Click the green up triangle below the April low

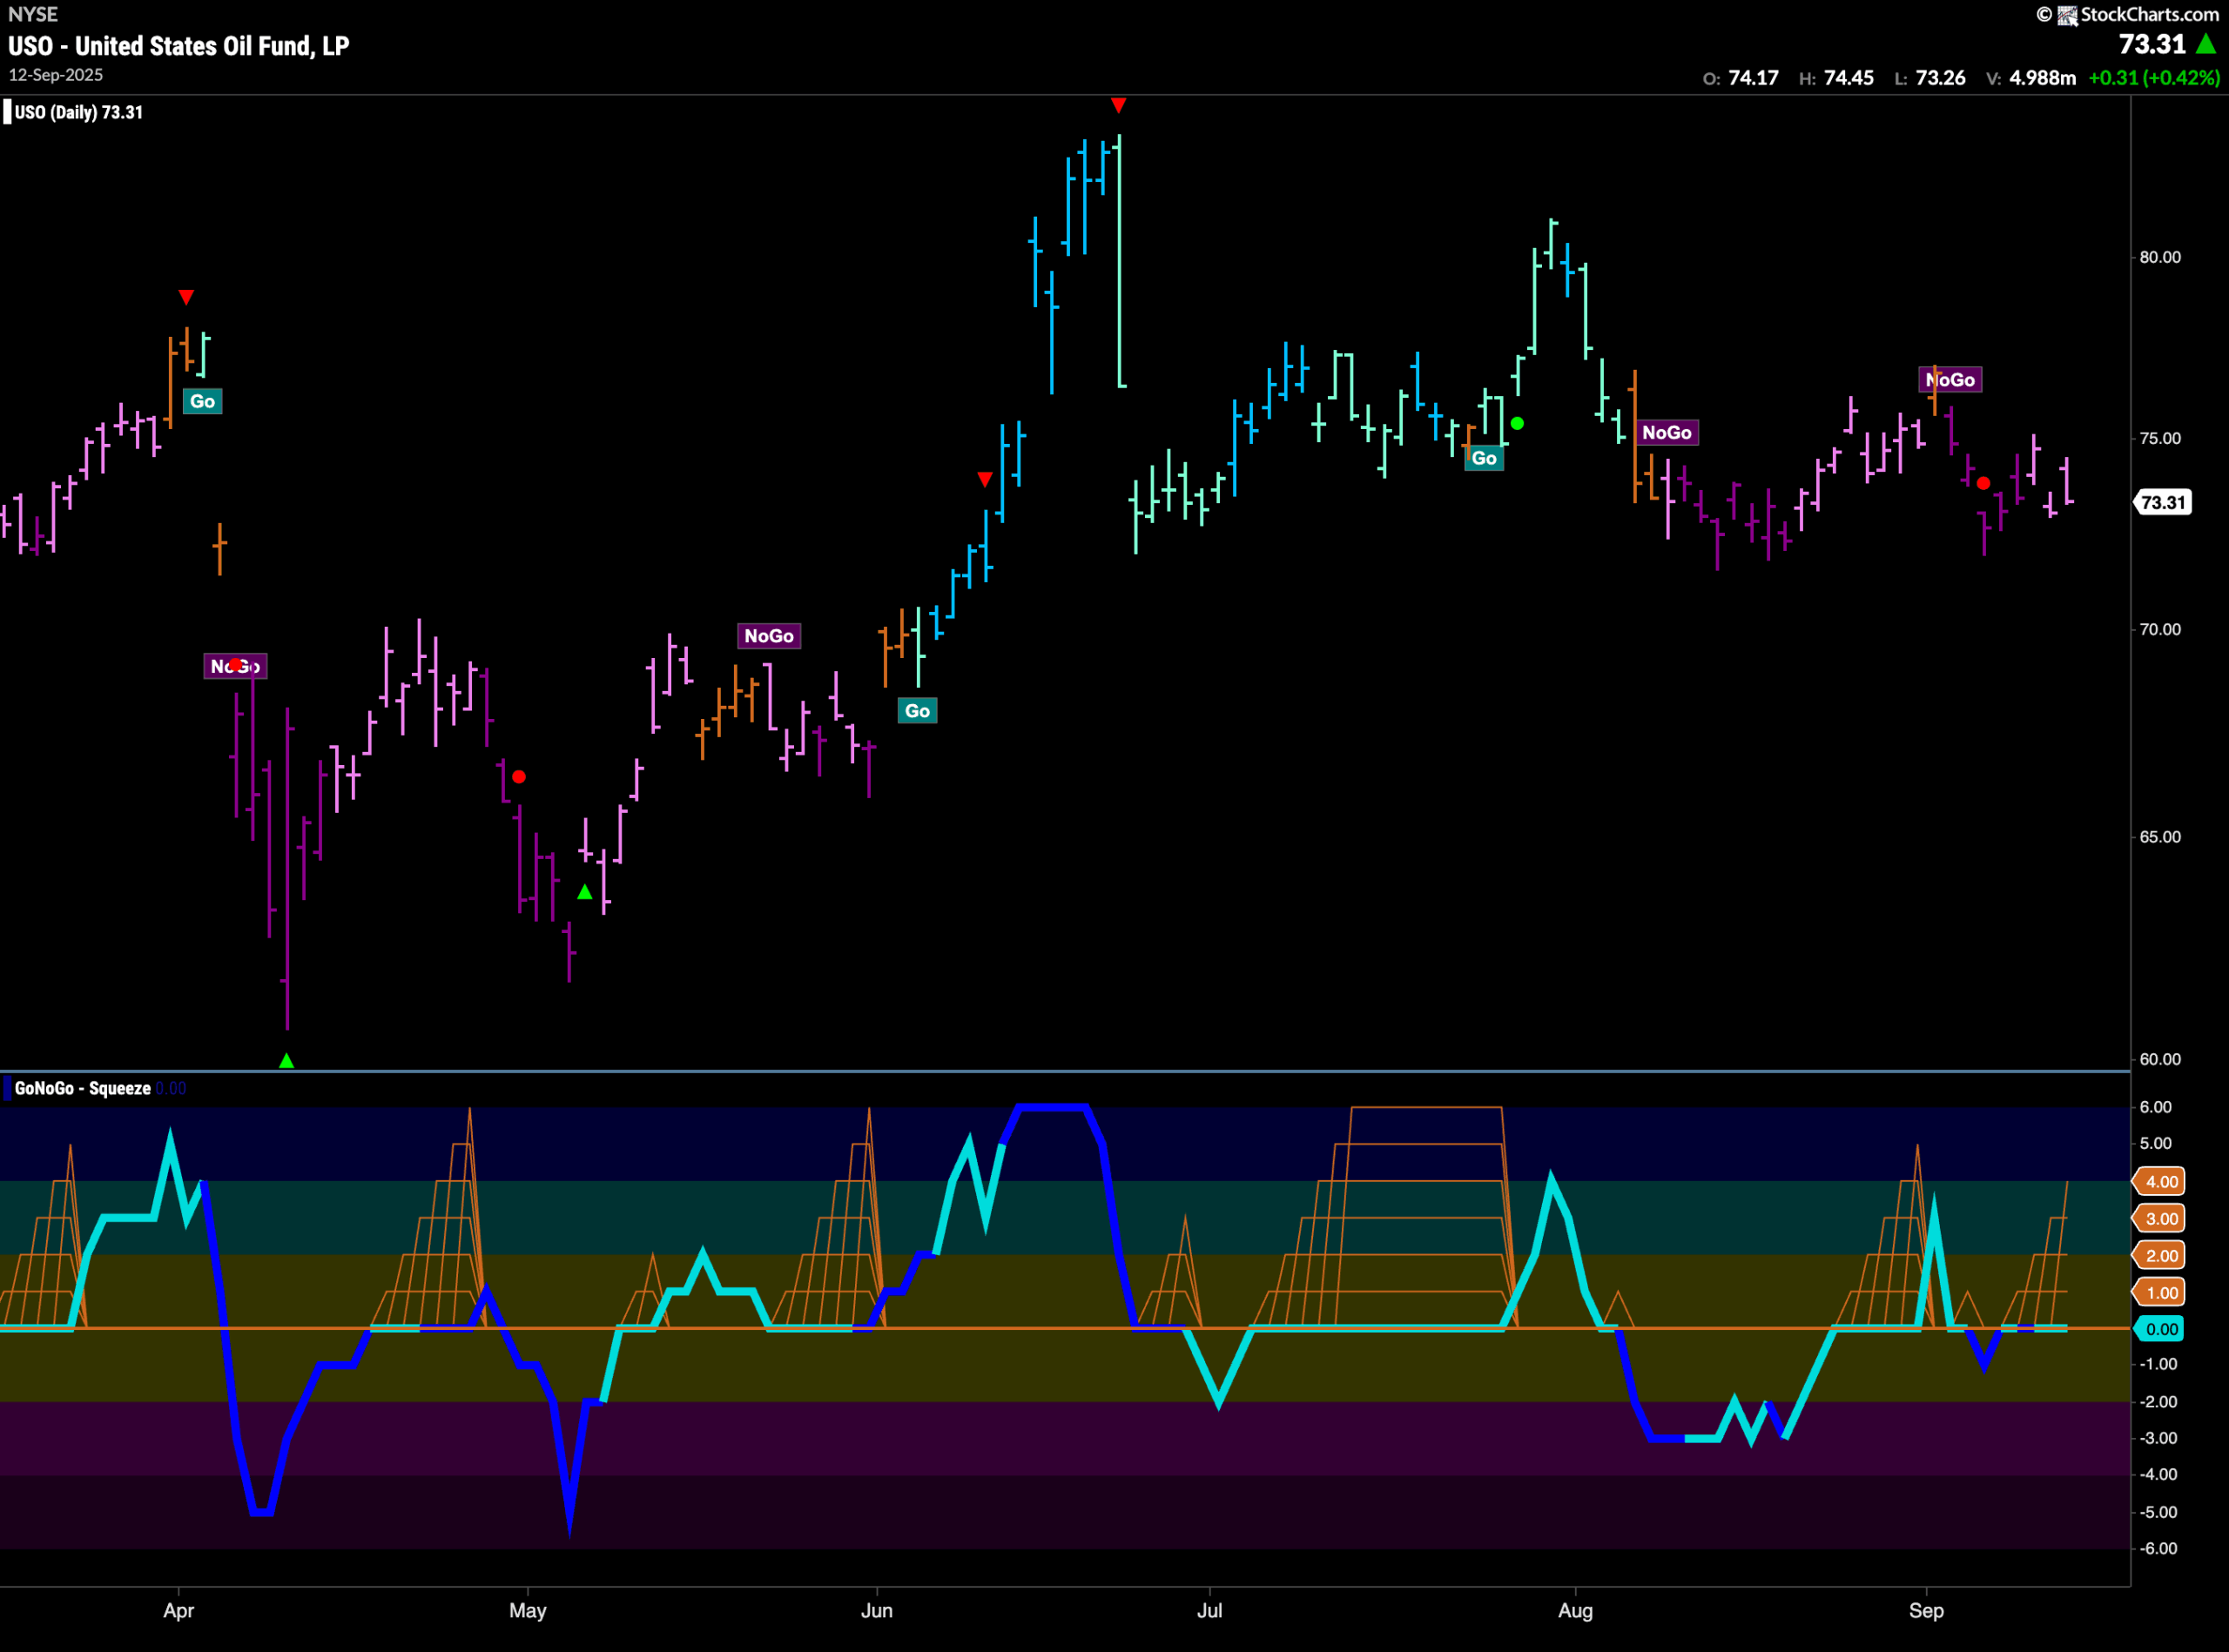coord(286,1060)
